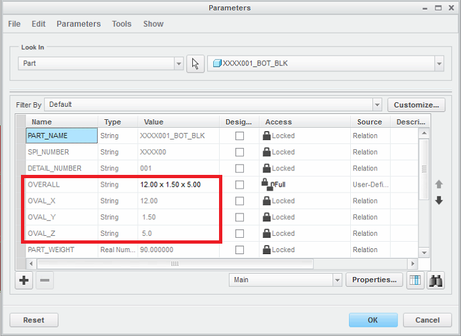Click the Value column header
This screenshot has width=461, height=336.
pos(178,122)
